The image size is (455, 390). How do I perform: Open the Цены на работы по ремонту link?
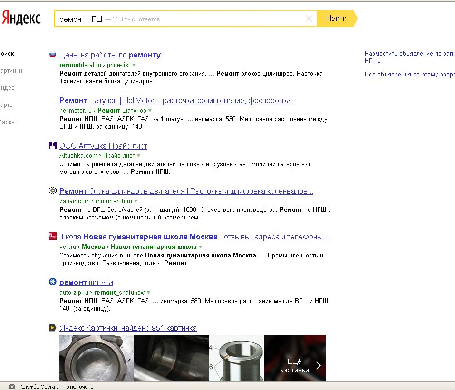111,55
